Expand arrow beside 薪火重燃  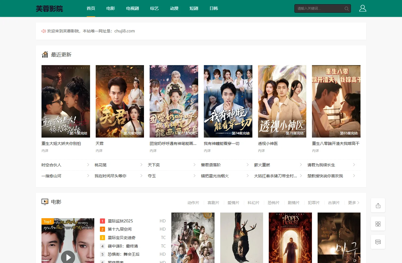click(x=301, y=165)
